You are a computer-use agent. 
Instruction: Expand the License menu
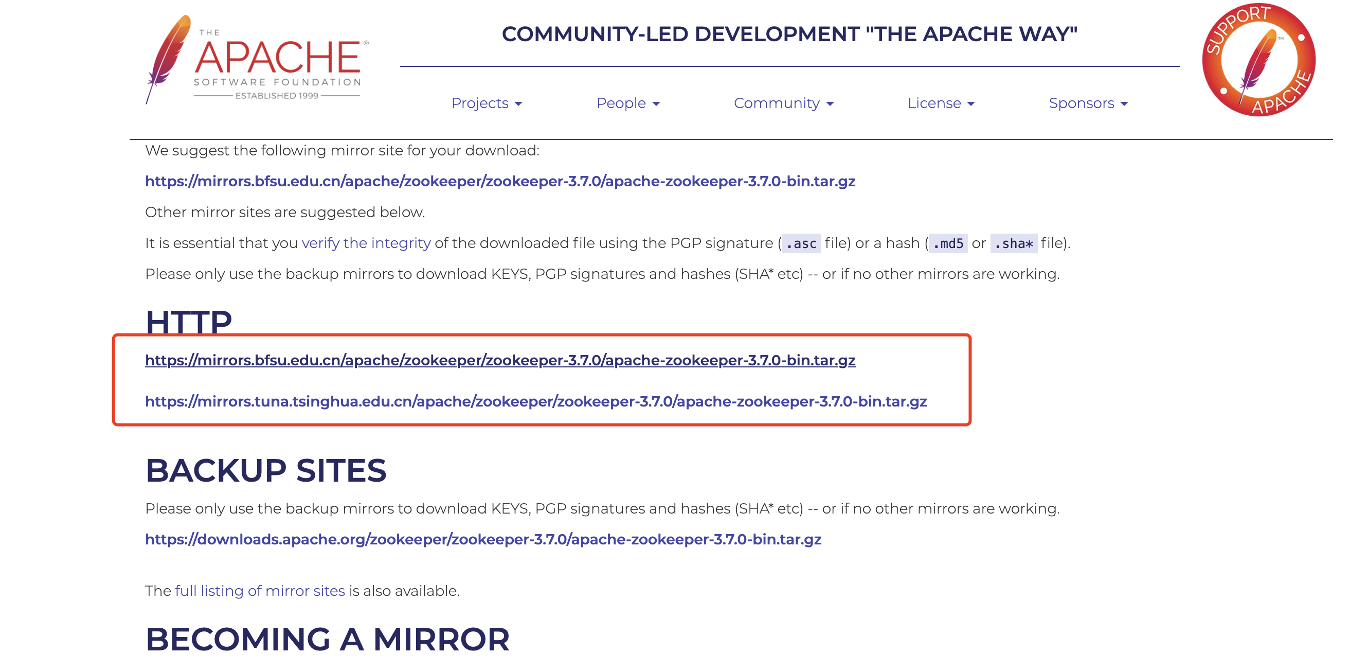point(934,103)
